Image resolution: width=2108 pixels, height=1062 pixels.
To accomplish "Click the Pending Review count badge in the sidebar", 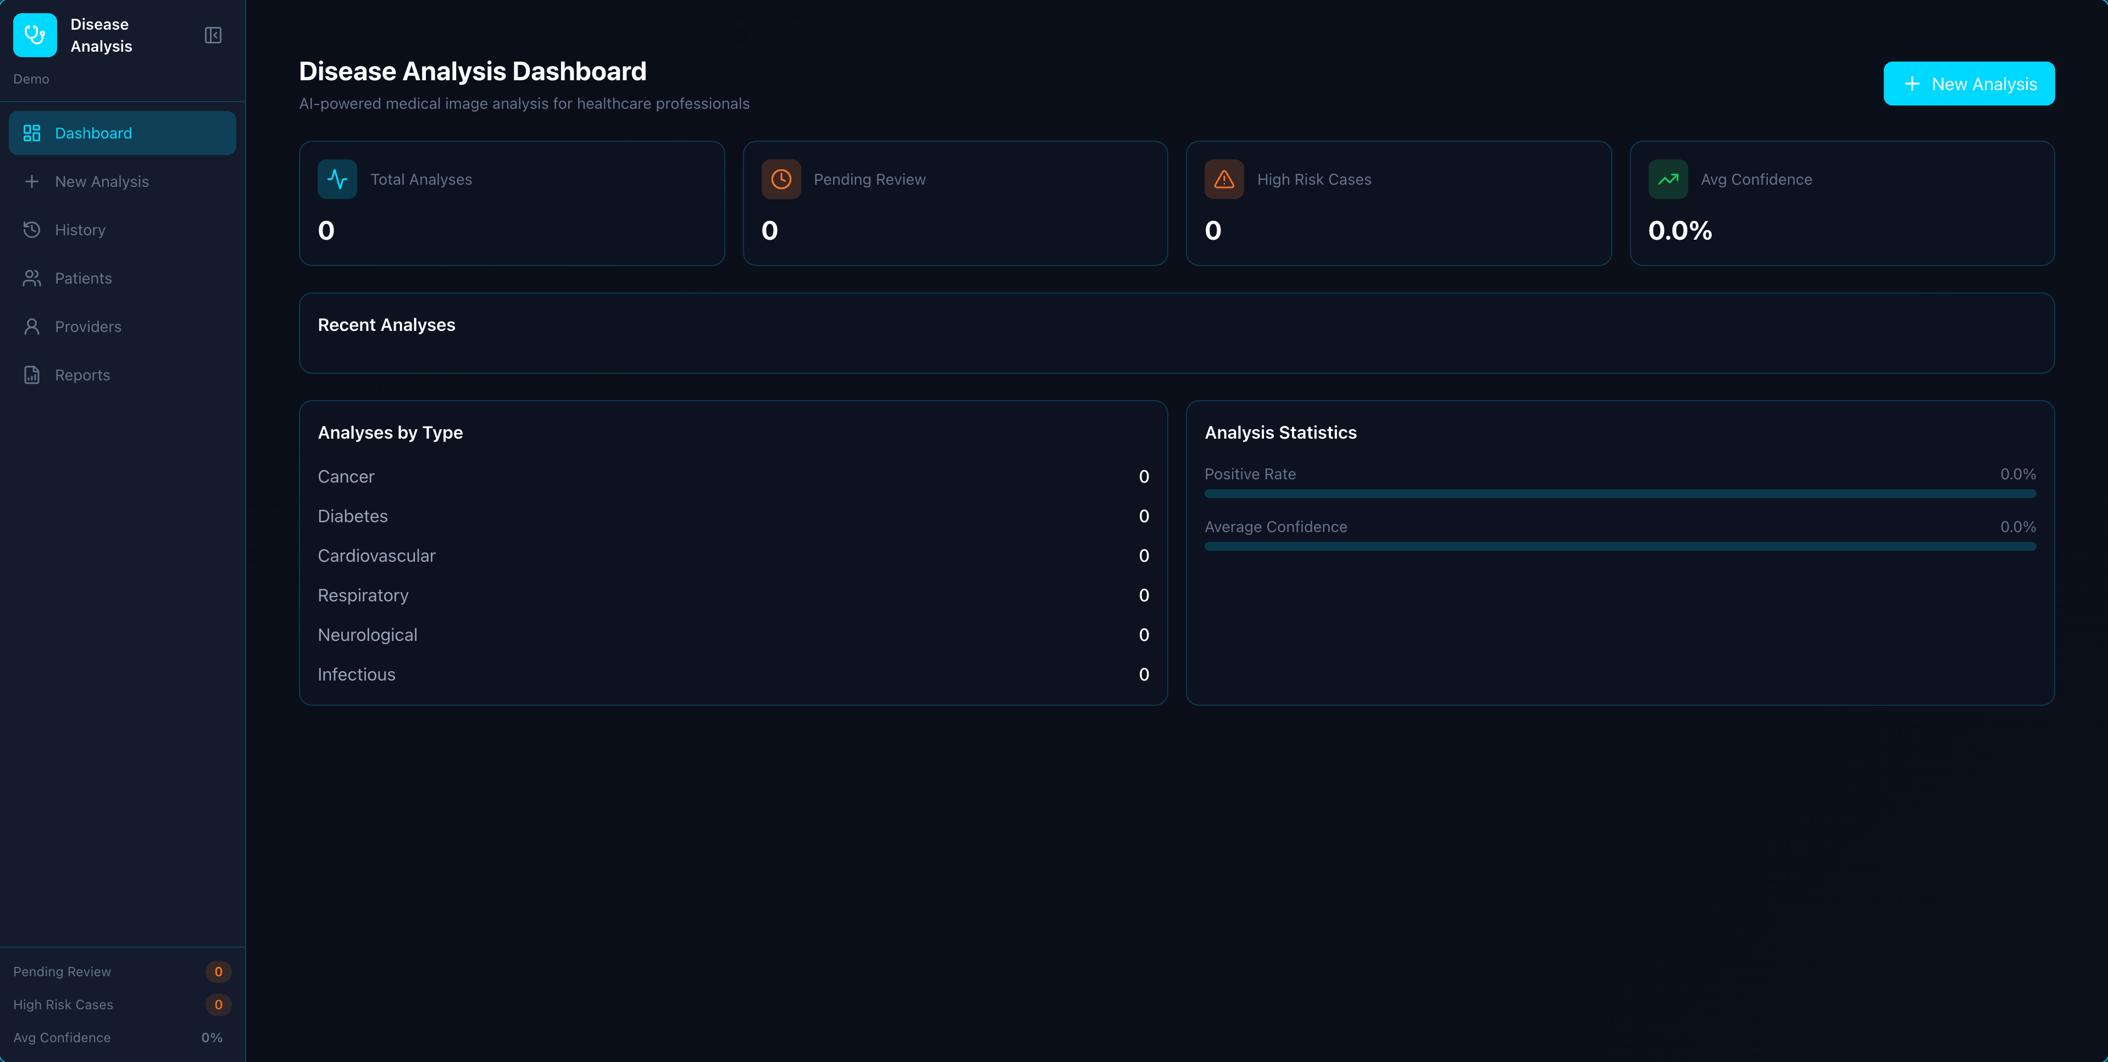I will [219, 972].
